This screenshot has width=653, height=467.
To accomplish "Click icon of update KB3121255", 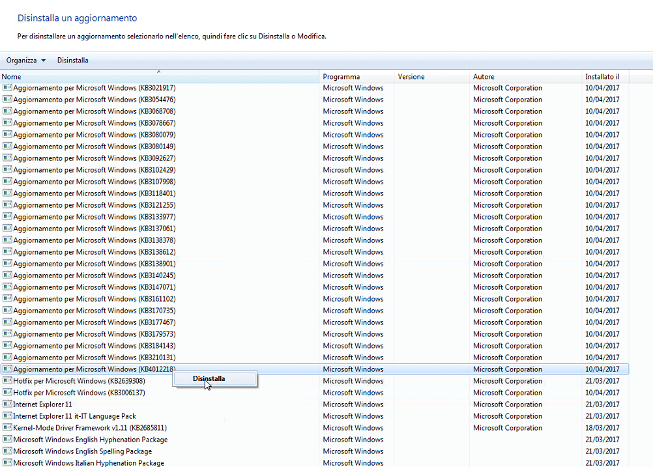I will click(7, 205).
